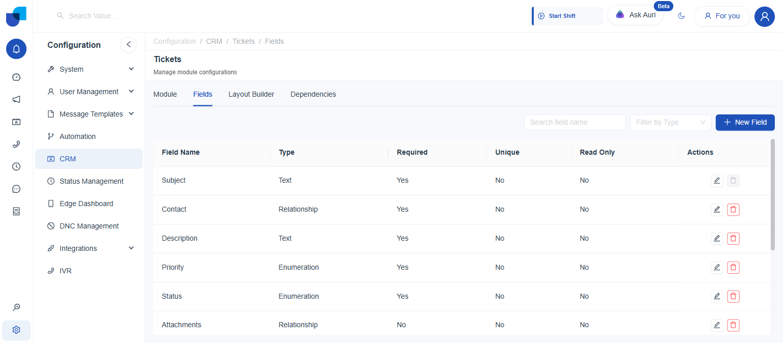Switch to the Dependencies tab
Viewport: 783px width, 343px height.
pos(313,94)
